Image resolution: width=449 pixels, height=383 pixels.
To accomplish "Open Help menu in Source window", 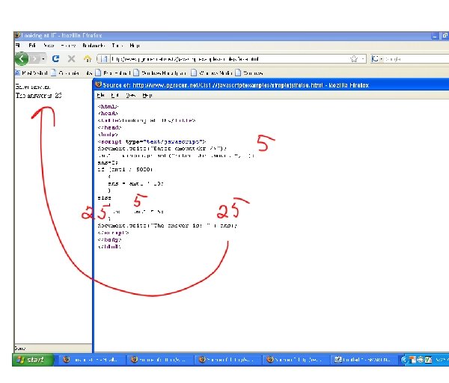I will point(147,95).
